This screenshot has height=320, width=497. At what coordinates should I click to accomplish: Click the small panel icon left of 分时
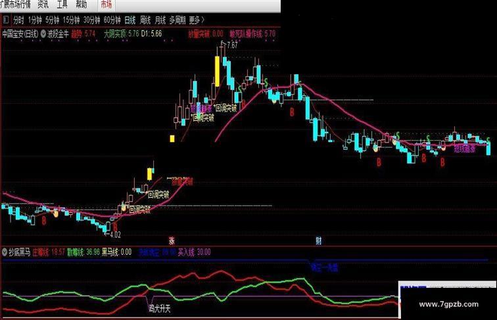pyautogui.click(x=6, y=20)
